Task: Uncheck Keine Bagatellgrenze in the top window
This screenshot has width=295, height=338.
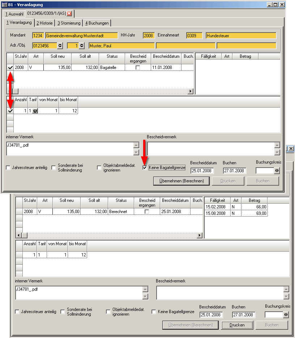Action: tap(145, 168)
